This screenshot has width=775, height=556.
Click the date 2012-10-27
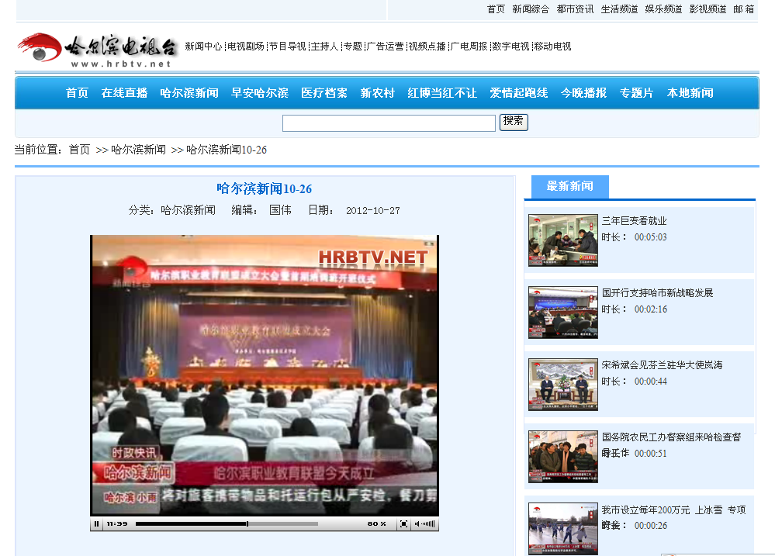click(372, 211)
